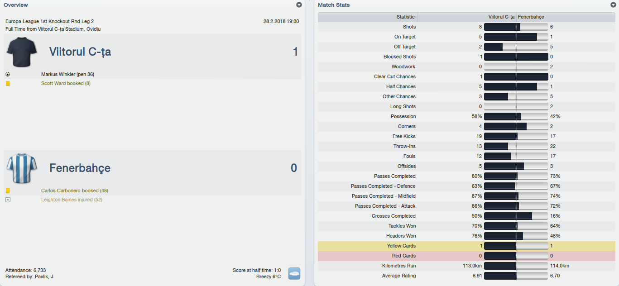
Task: Click the goal ball icon beside Markus Winkler
Action: click(x=8, y=74)
